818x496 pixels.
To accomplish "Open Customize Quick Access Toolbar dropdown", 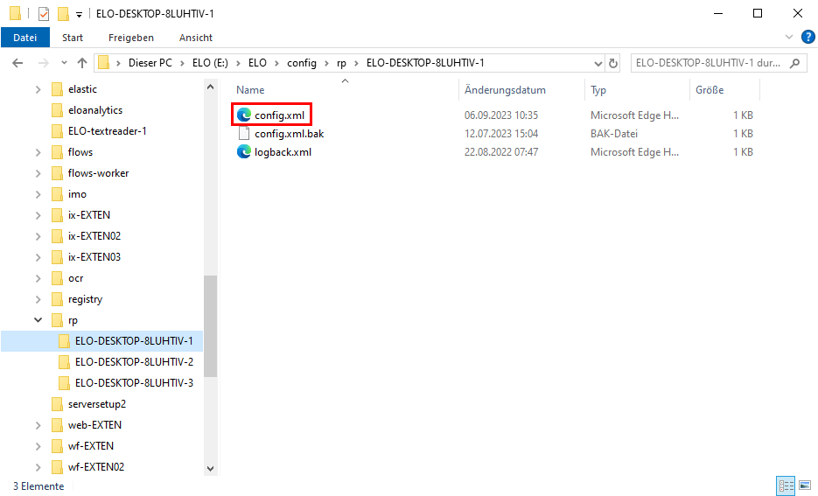I will [x=79, y=15].
